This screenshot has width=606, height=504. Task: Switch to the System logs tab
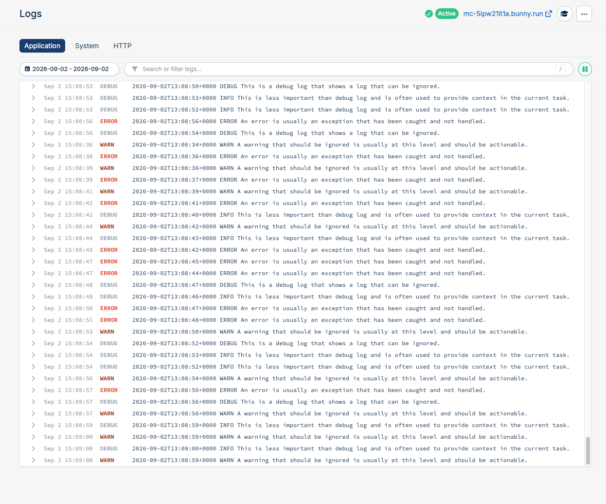[87, 46]
